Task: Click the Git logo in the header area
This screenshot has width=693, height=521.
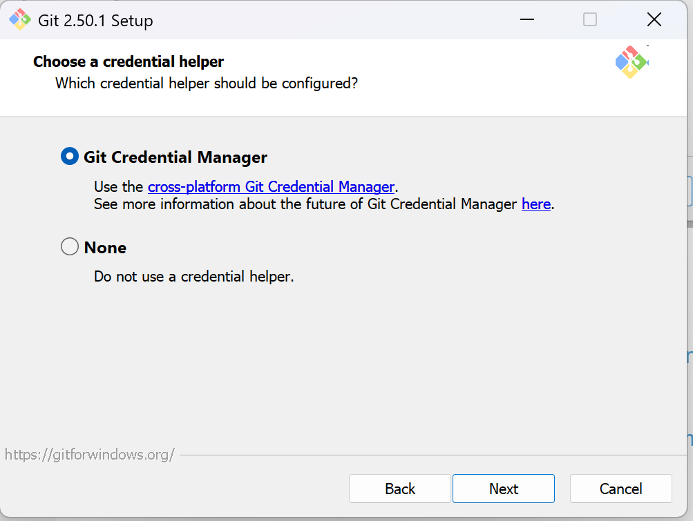Action: 632,62
